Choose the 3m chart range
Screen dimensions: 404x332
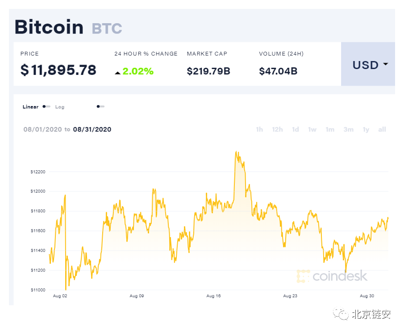click(348, 129)
